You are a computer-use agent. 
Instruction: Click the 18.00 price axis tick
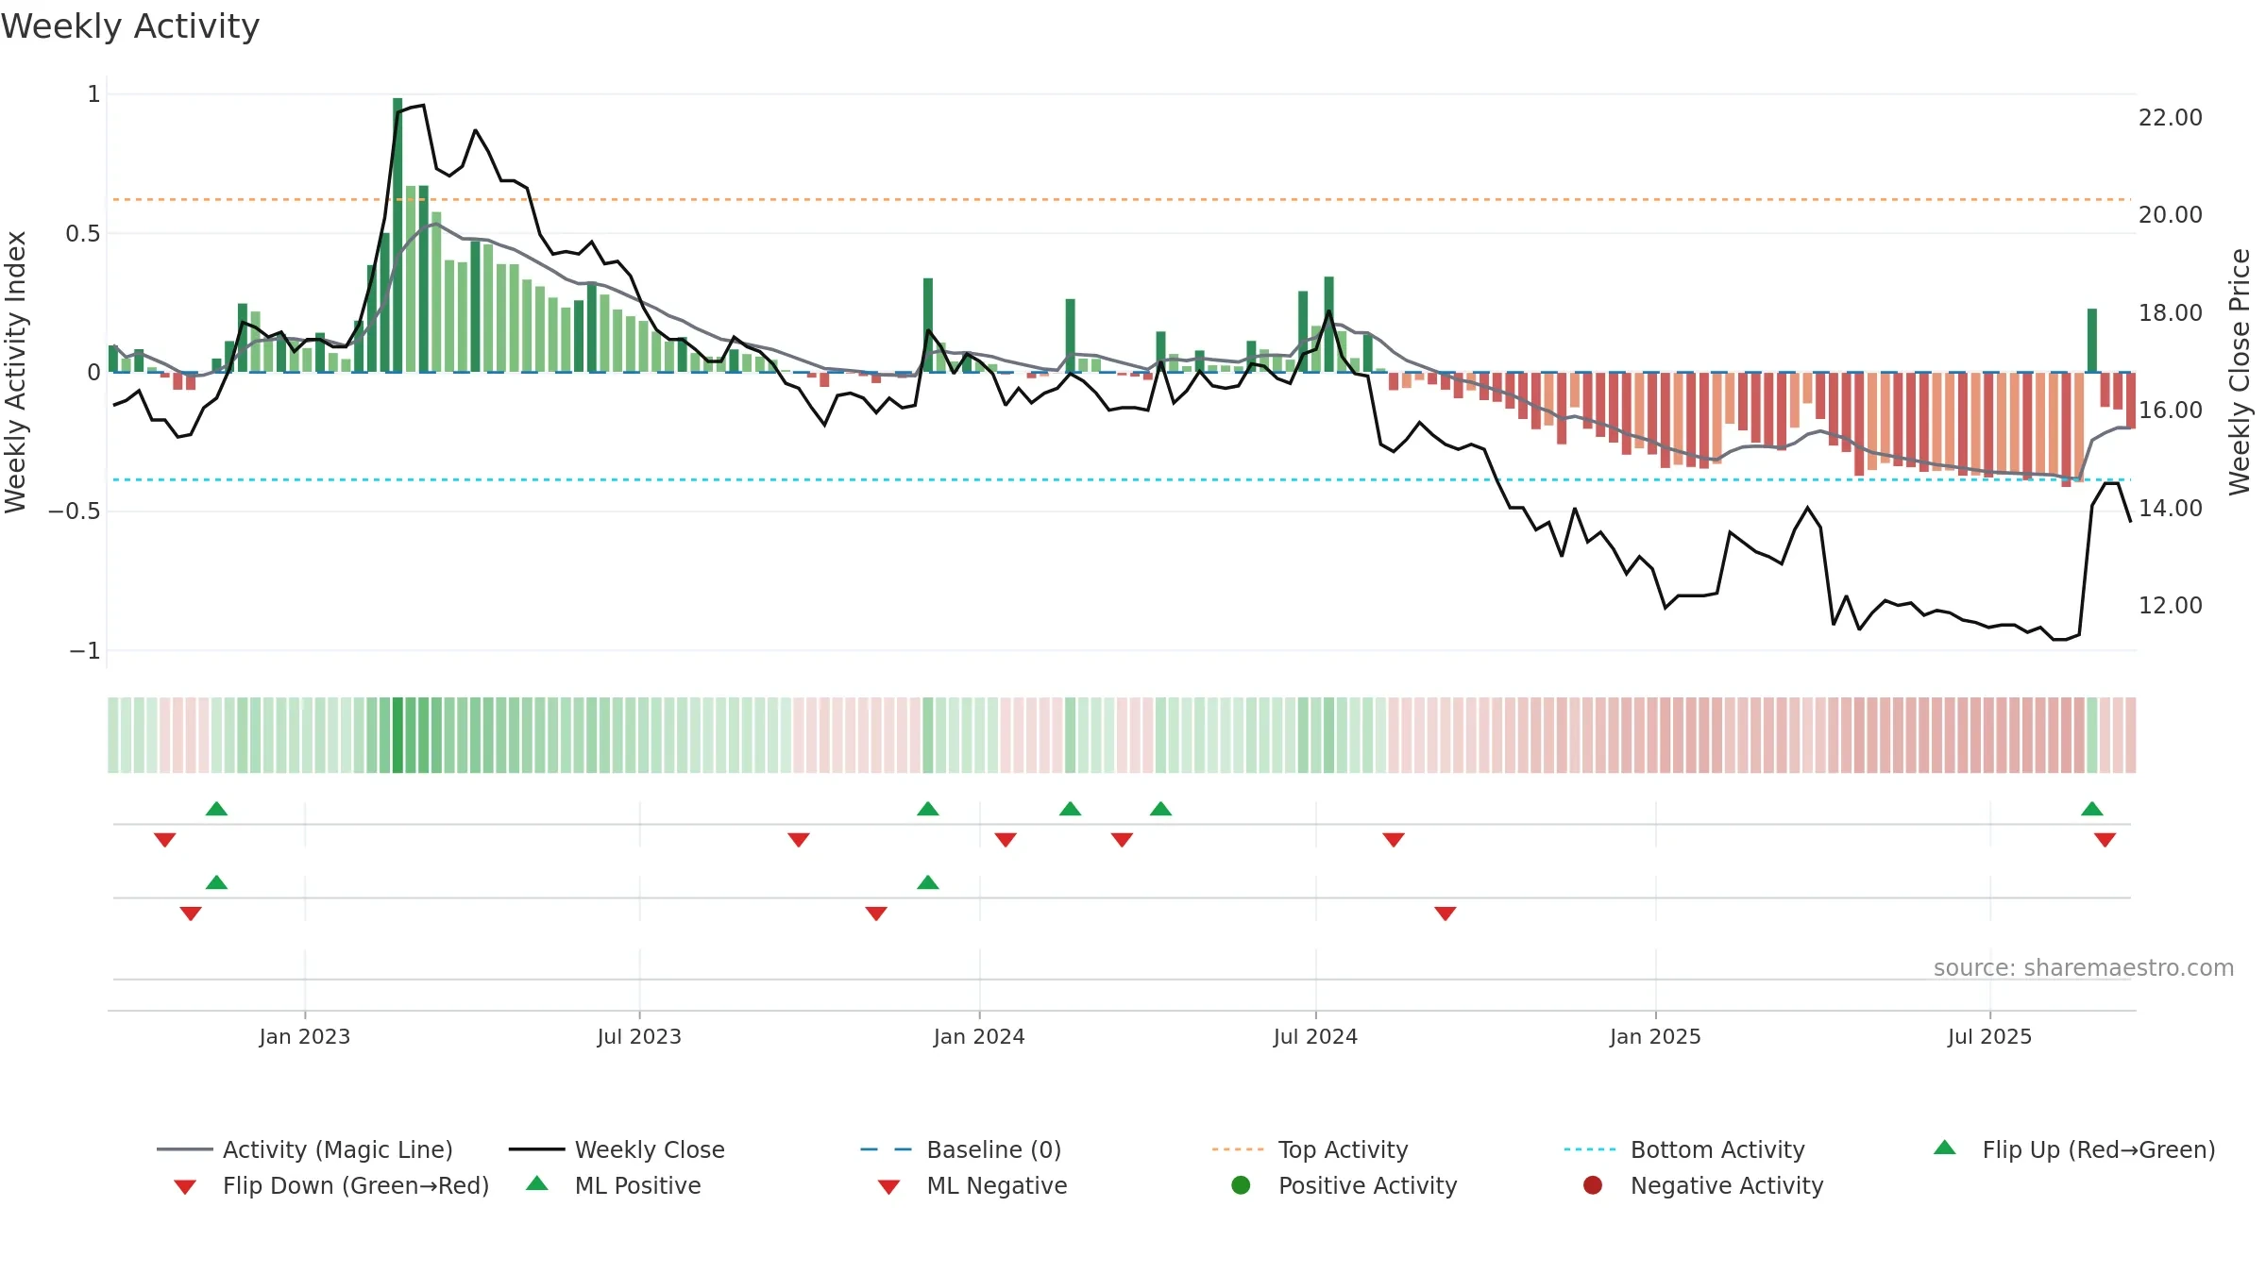[x=2170, y=313]
